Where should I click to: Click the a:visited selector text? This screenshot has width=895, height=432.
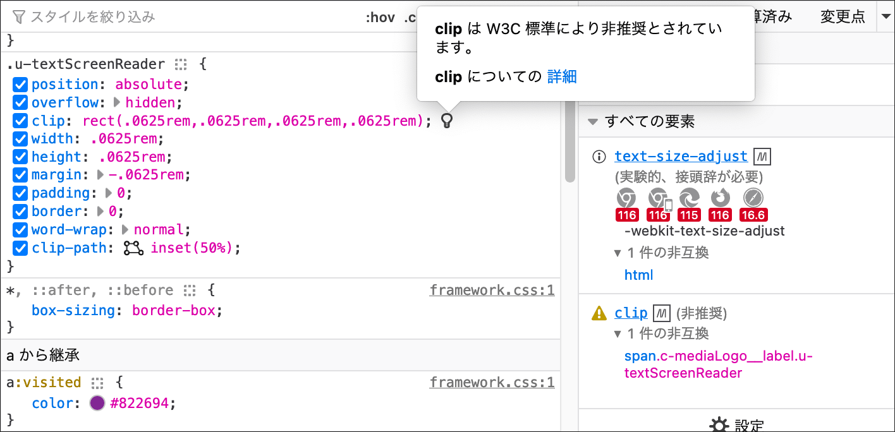(44, 383)
